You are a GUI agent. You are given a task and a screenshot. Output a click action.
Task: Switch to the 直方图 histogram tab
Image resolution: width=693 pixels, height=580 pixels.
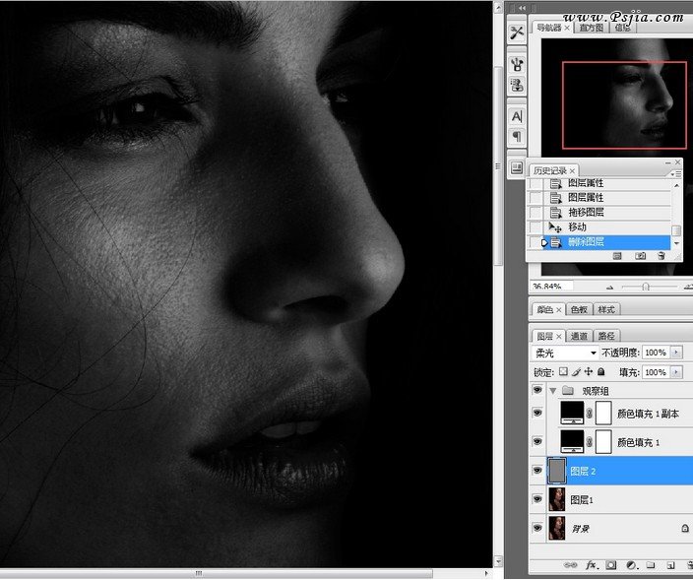point(592,28)
